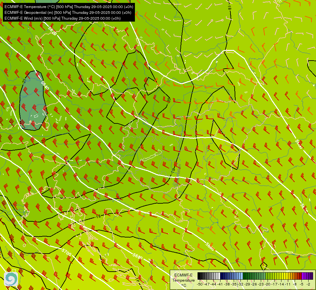Viewport: 316px width, 290px height.
Task: Pick the darkest purple swatch ending the legend
Action: 312,276
